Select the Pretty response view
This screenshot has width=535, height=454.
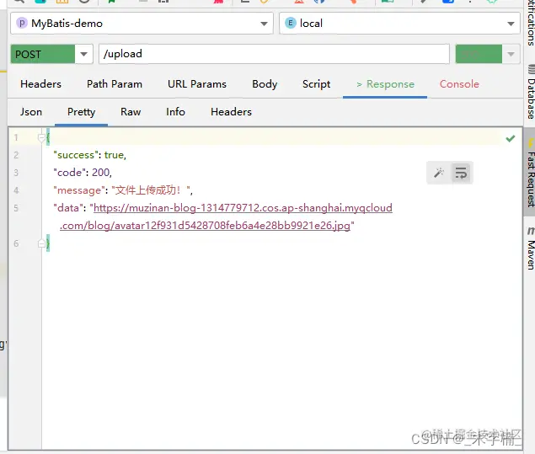click(x=81, y=112)
